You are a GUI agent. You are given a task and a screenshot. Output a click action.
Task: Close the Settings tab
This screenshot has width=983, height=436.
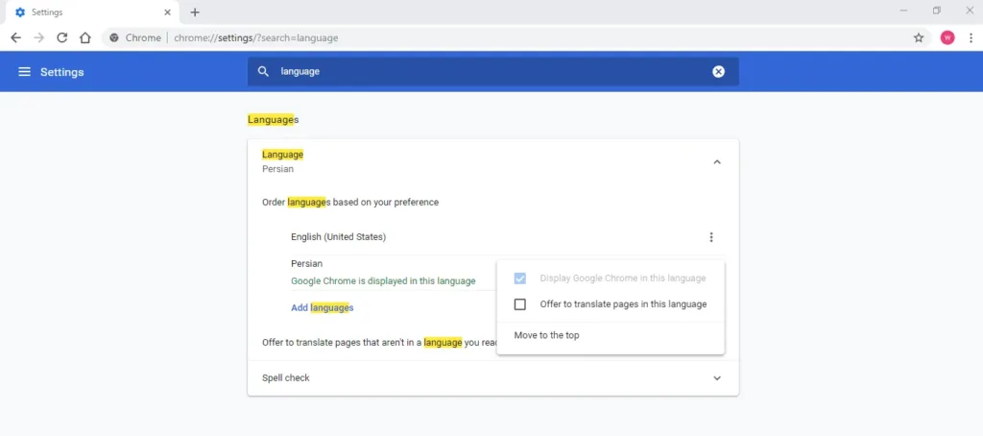coord(167,12)
